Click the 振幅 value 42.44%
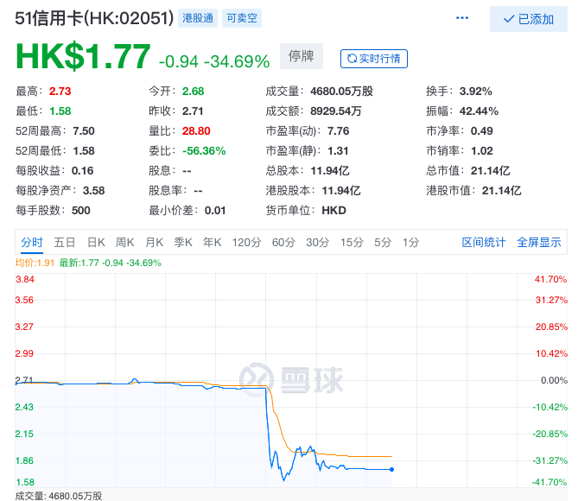578x501 pixels. click(x=479, y=111)
